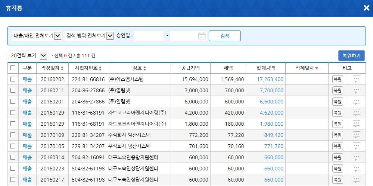Click the 20160314 date cell

(x=52, y=157)
